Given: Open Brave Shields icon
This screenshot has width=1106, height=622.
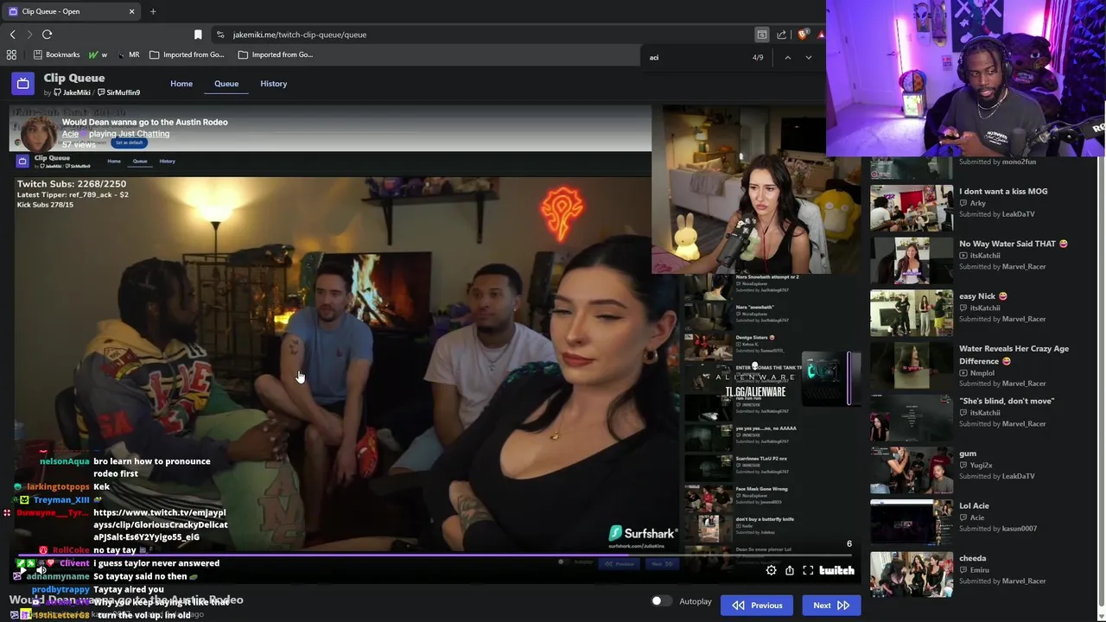Looking at the screenshot, I should (x=803, y=35).
